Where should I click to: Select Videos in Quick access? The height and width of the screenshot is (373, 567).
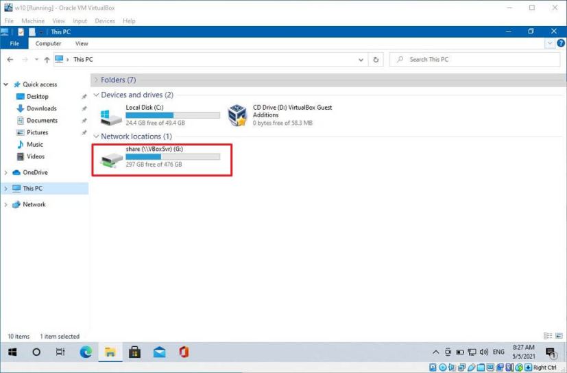click(x=36, y=156)
